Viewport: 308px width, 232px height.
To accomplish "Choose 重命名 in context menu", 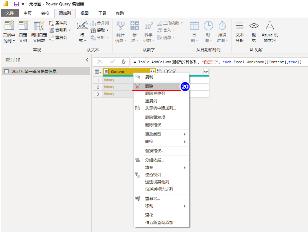I will [x=161, y=199].
